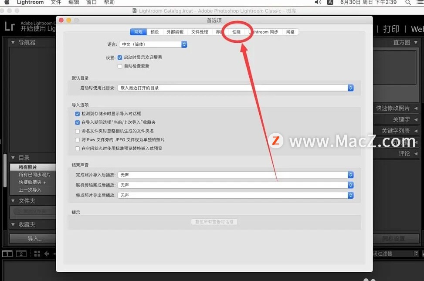Open the 打印 module

391,29
